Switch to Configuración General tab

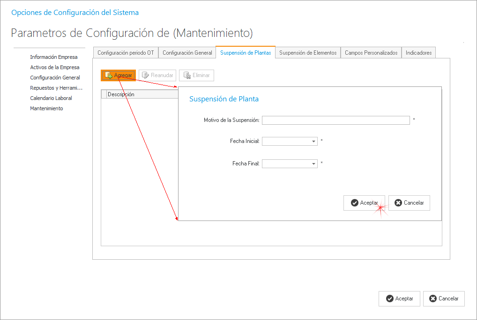187,53
